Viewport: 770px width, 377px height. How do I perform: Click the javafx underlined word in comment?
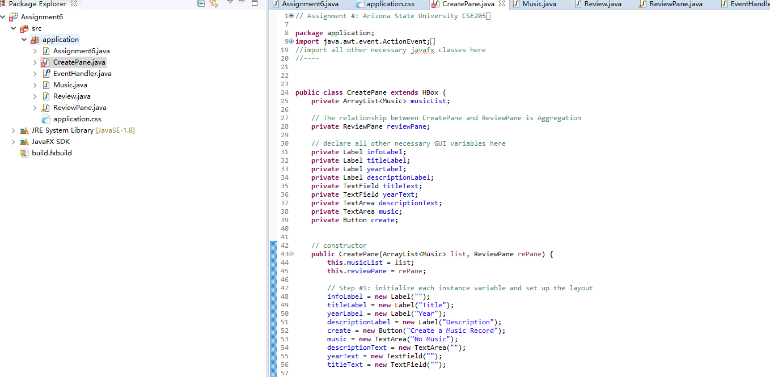point(422,50)
